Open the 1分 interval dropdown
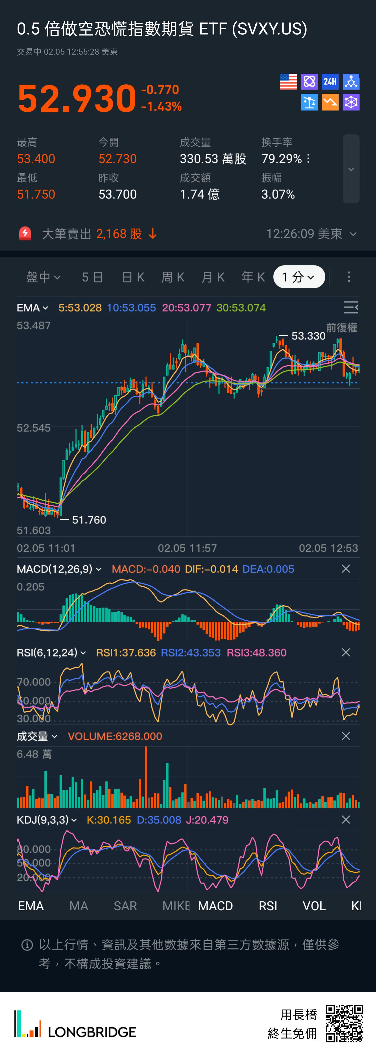The image size is (376, 1055). (299, 277)
